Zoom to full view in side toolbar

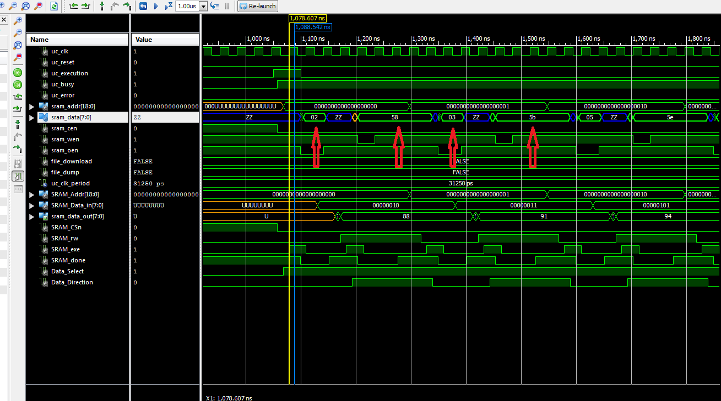[x=18, y=45]
